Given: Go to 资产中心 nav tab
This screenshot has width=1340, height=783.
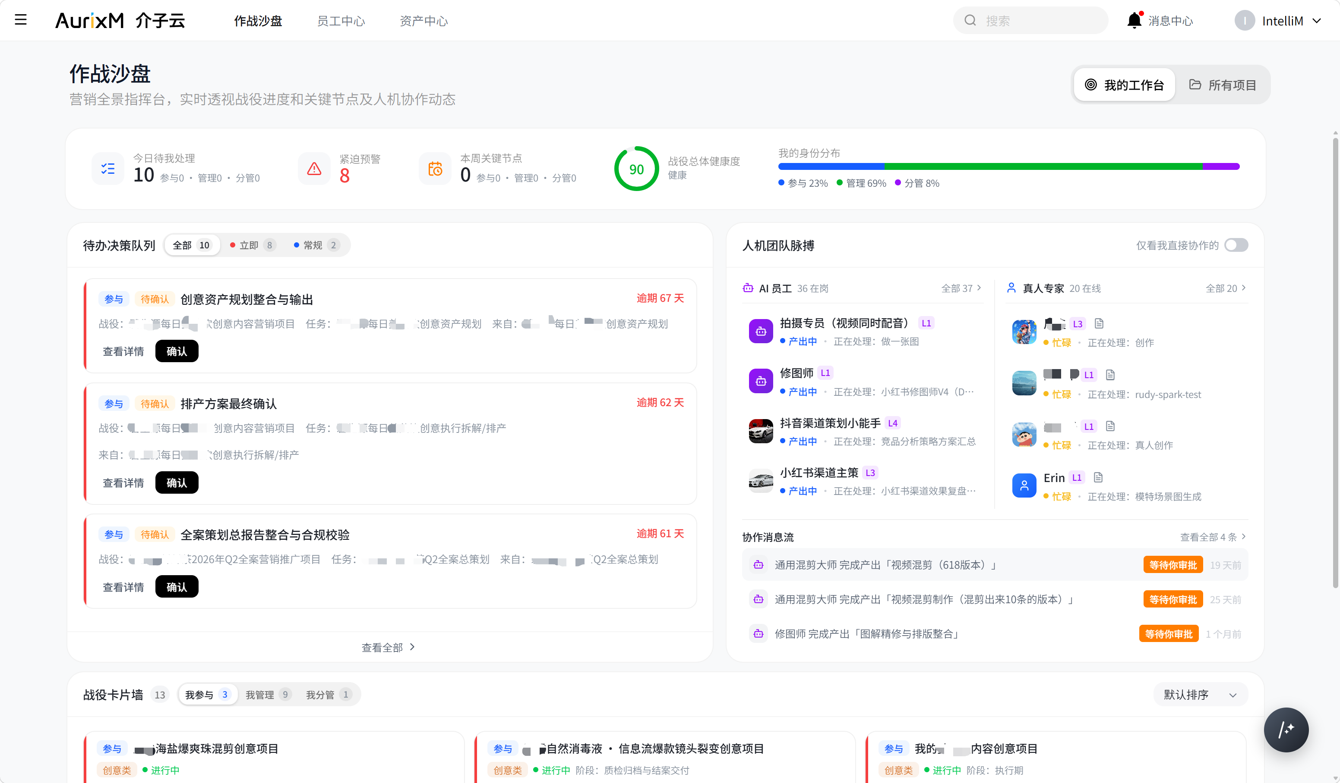Looking at the screenshot, I should pos(424,21).
